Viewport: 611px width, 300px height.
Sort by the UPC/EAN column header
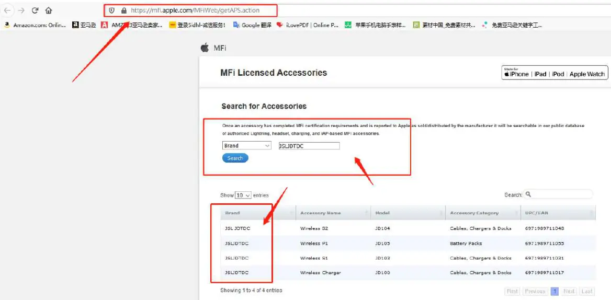click(x=558, y=213)
